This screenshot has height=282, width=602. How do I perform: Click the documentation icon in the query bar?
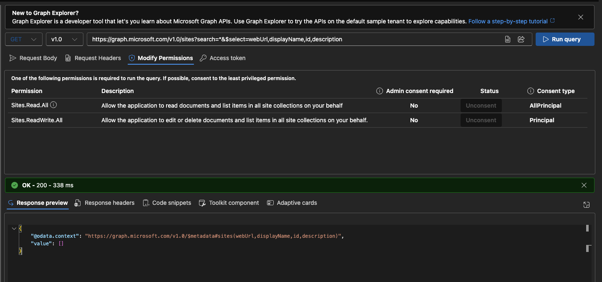tap(508, 39)
